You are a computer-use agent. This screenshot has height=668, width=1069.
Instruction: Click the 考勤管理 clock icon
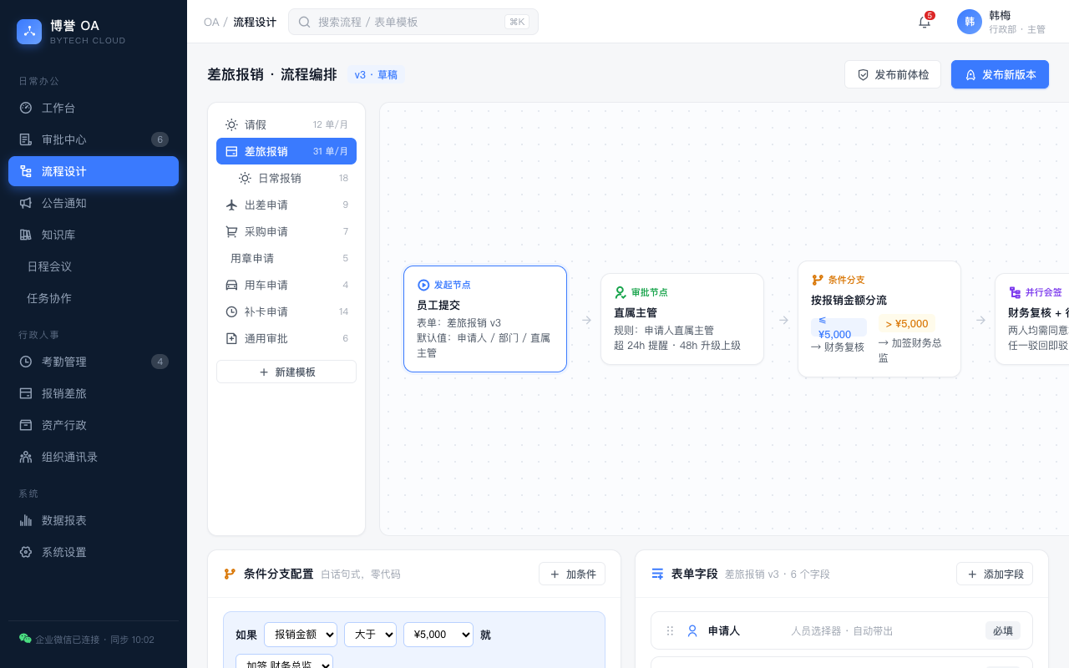(x=26, y=362)
